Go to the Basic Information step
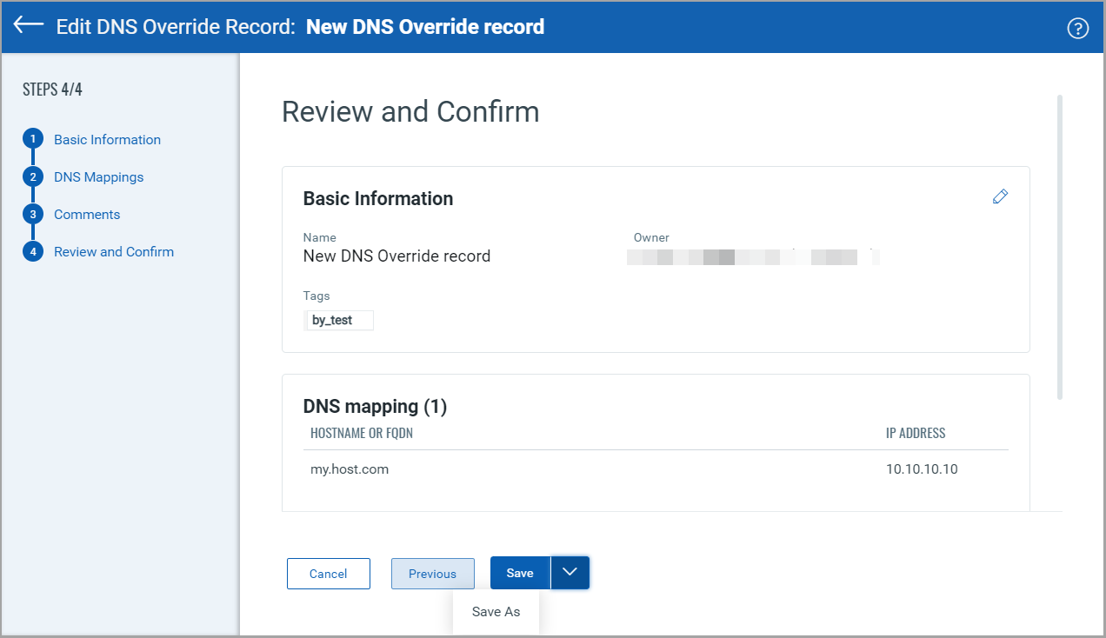The width and height of the screenshot is (1106, 638). pyautogui.click(x=107, y=139)
